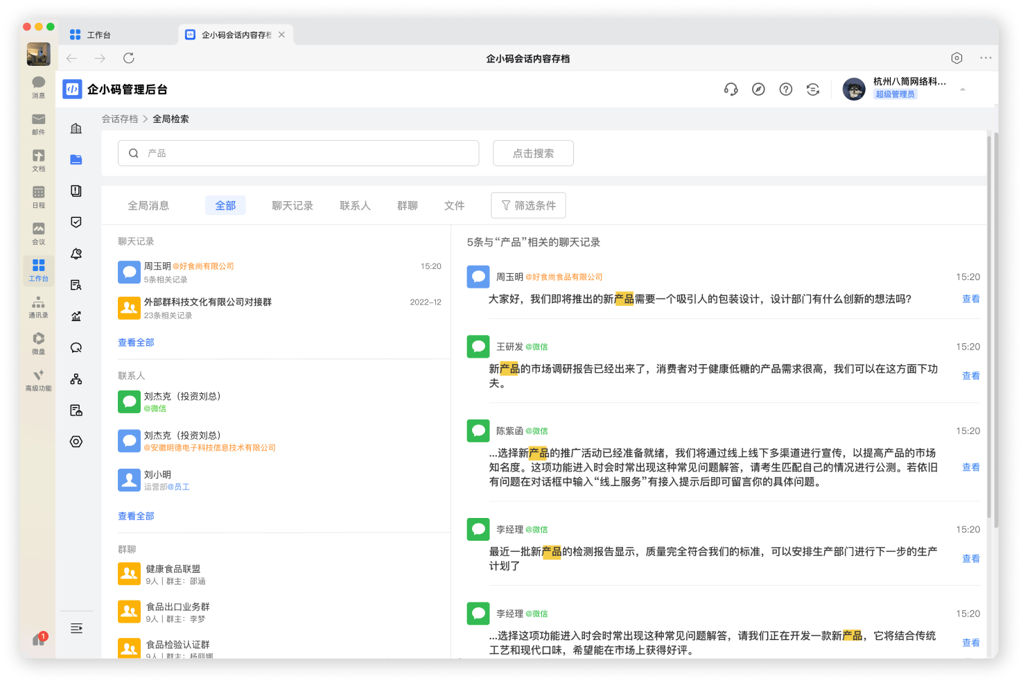Collapse the admin sidebar menu icon
1023x683 pixels.
tap(76, 628)
